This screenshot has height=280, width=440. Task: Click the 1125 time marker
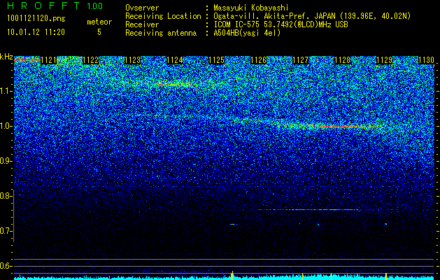[217, 60]
